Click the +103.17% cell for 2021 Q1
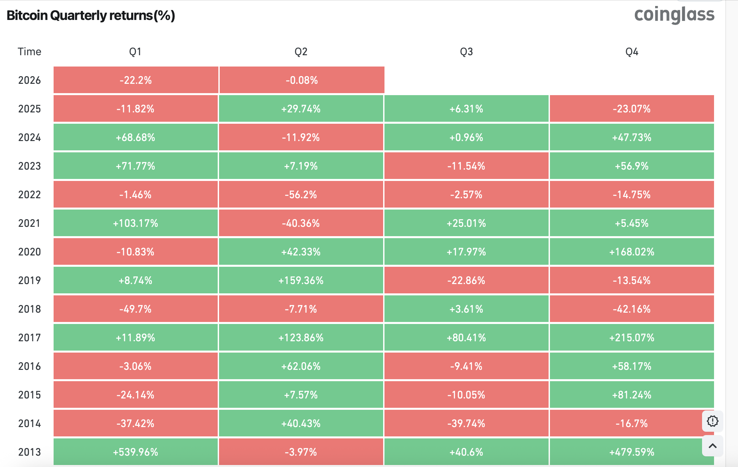738x467 pixels. 135,223
